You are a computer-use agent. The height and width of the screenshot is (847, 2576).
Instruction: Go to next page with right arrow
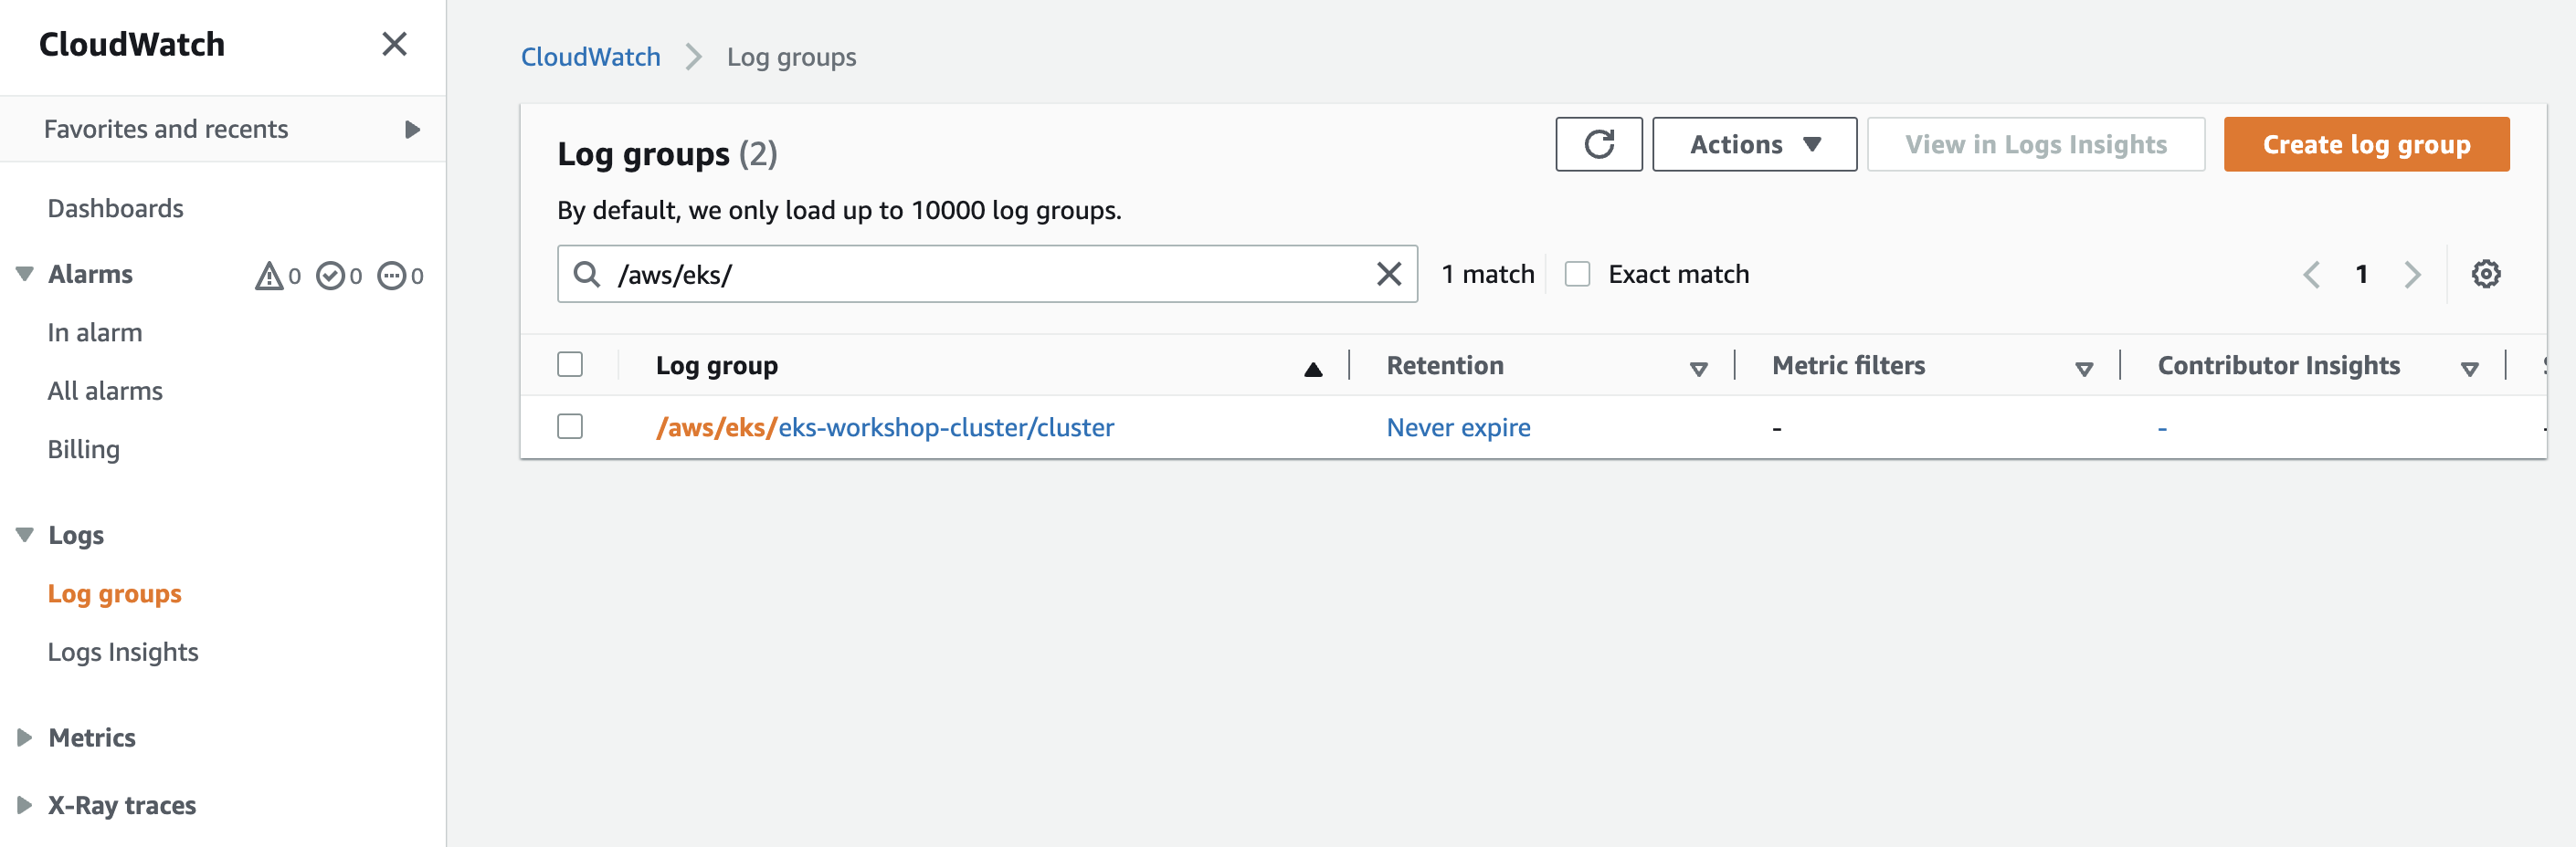pyautogui.click(x=2413, y=274)
